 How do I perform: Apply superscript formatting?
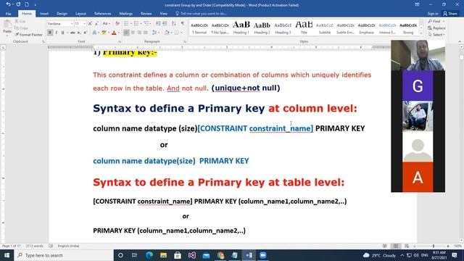(x=86, y=33)
